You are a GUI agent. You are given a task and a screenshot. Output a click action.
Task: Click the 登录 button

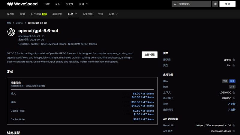point(227,4)
